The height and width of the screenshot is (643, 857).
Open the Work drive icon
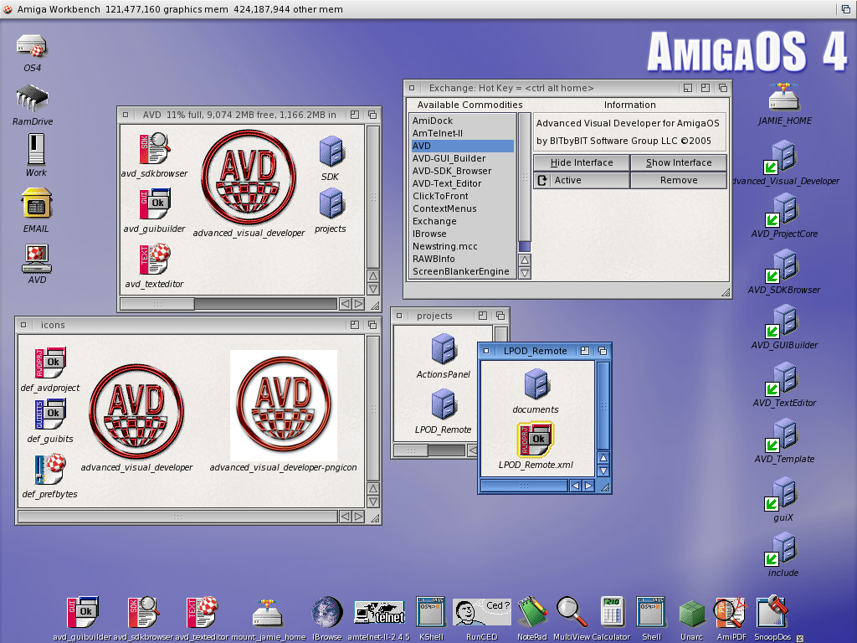36,149
